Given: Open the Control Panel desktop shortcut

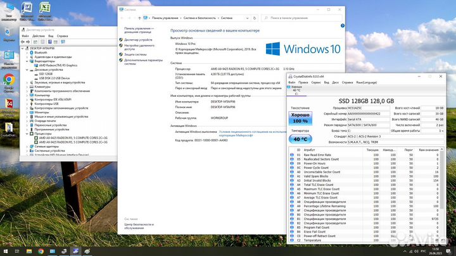Looking at the screenshot, I should coord(9,60).
